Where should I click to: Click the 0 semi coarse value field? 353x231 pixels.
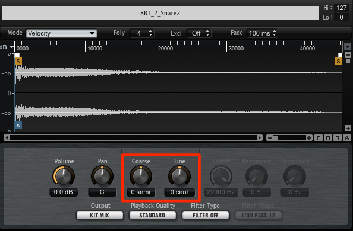[141, 192]
